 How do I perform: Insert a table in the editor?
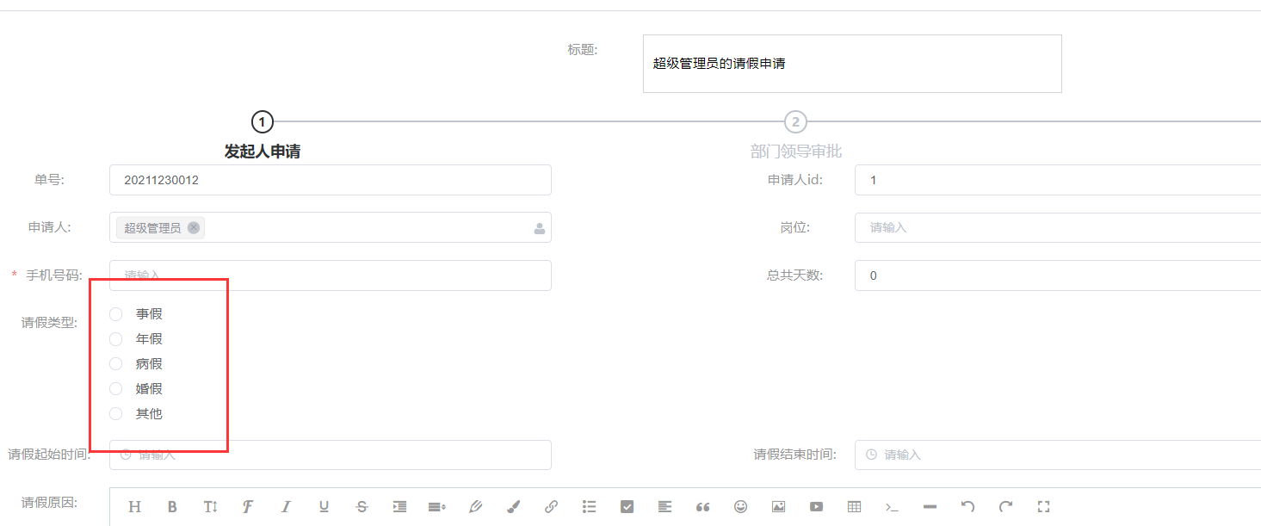tap(854, 507)
